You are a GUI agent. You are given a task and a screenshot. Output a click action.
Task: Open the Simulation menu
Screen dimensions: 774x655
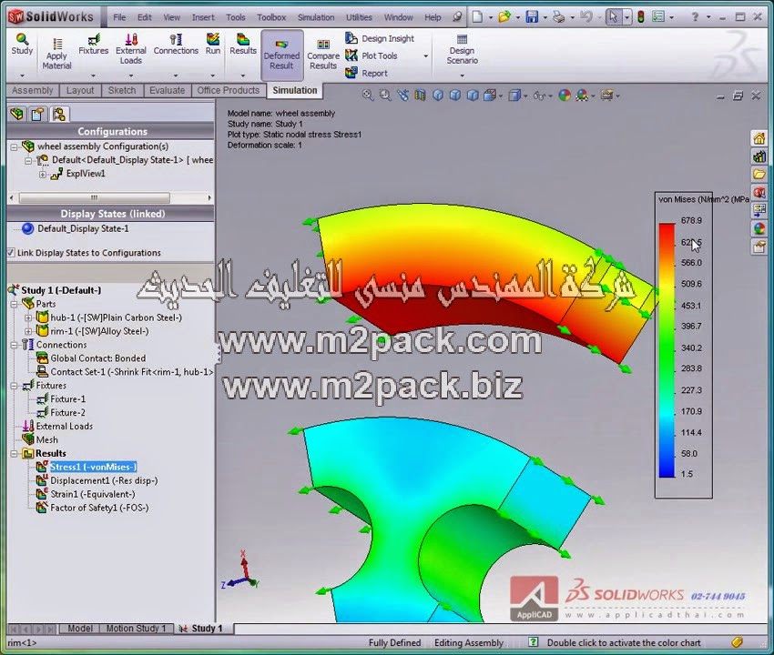pos(316,17)
